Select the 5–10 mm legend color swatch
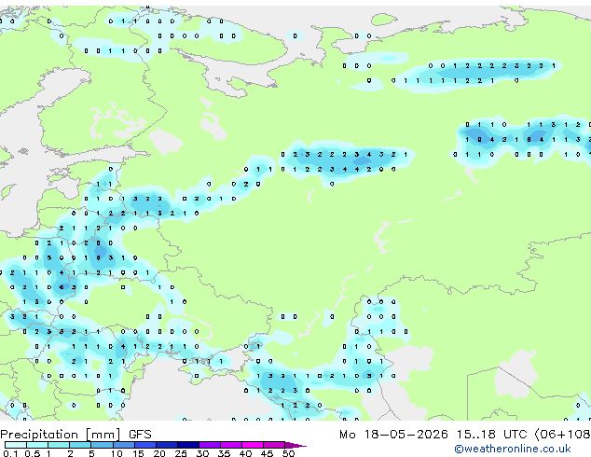The image size is (591, 457). coord(102,445)
